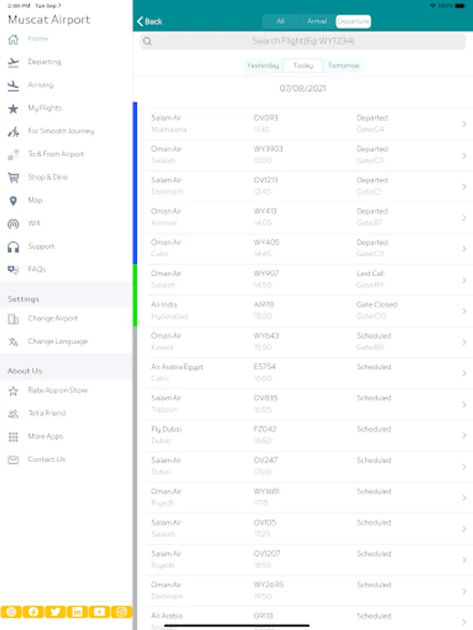The image size is (473, 630).
Task: Expand Salam Air OV093 flight details
Action: pyautogui.click(x=464, y=124)
